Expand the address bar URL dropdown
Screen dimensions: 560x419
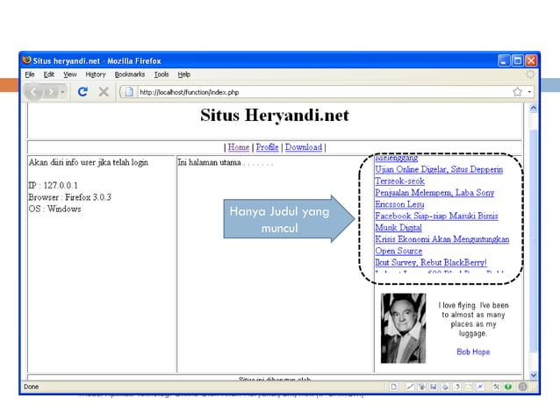(x=529, y=91)
